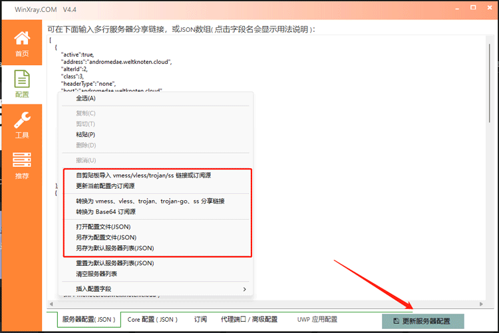Click the "address" field name in JSON

click(73, 62)
